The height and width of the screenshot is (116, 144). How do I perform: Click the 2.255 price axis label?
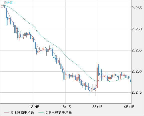(x=137, y=50)
